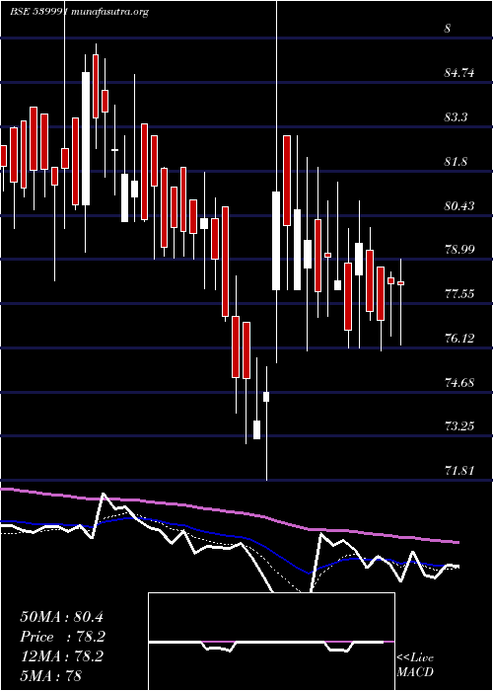Select the 71.81 price axis label

tap(459, 471)
